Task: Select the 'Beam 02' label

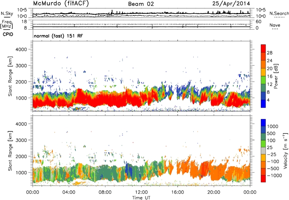Action: [x=141, y=4]
